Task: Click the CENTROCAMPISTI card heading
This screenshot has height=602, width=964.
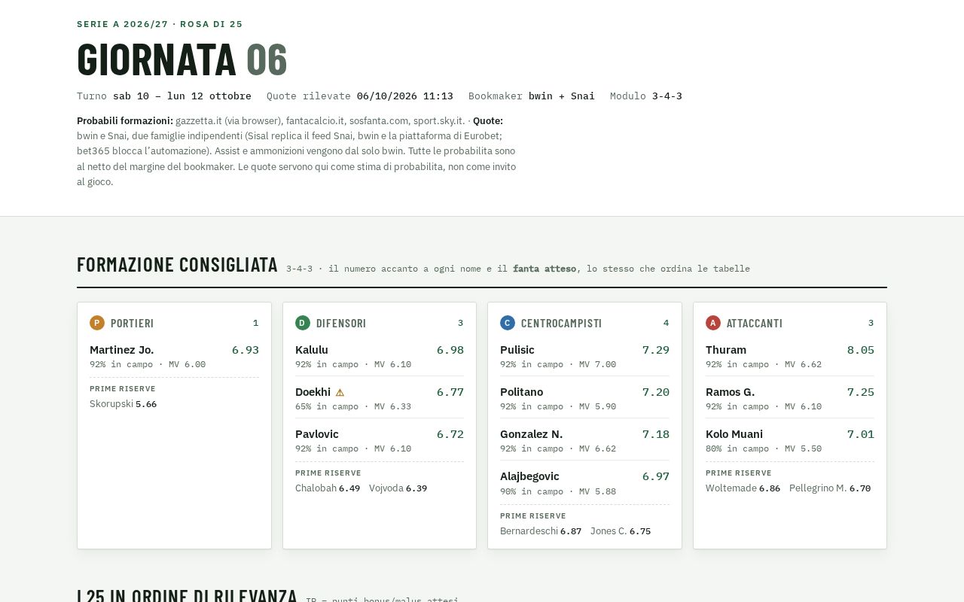Action: pos(562,324)
